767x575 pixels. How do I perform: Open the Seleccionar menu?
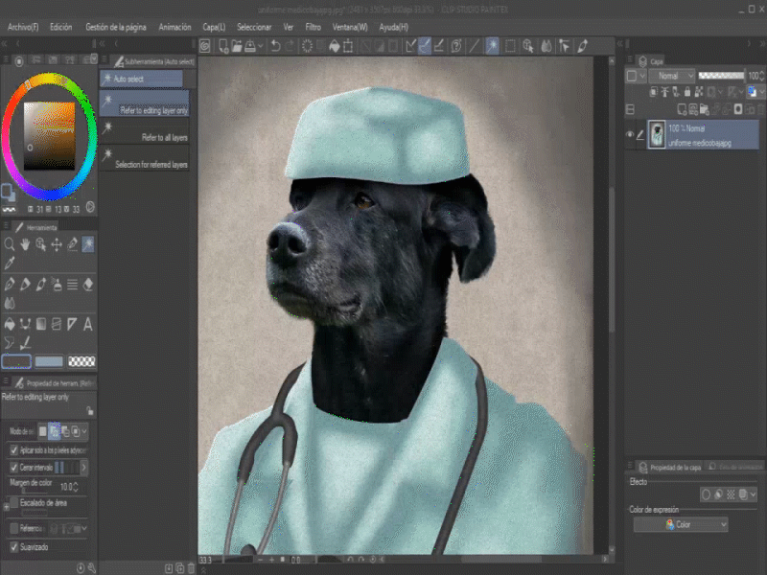[254, 28]
